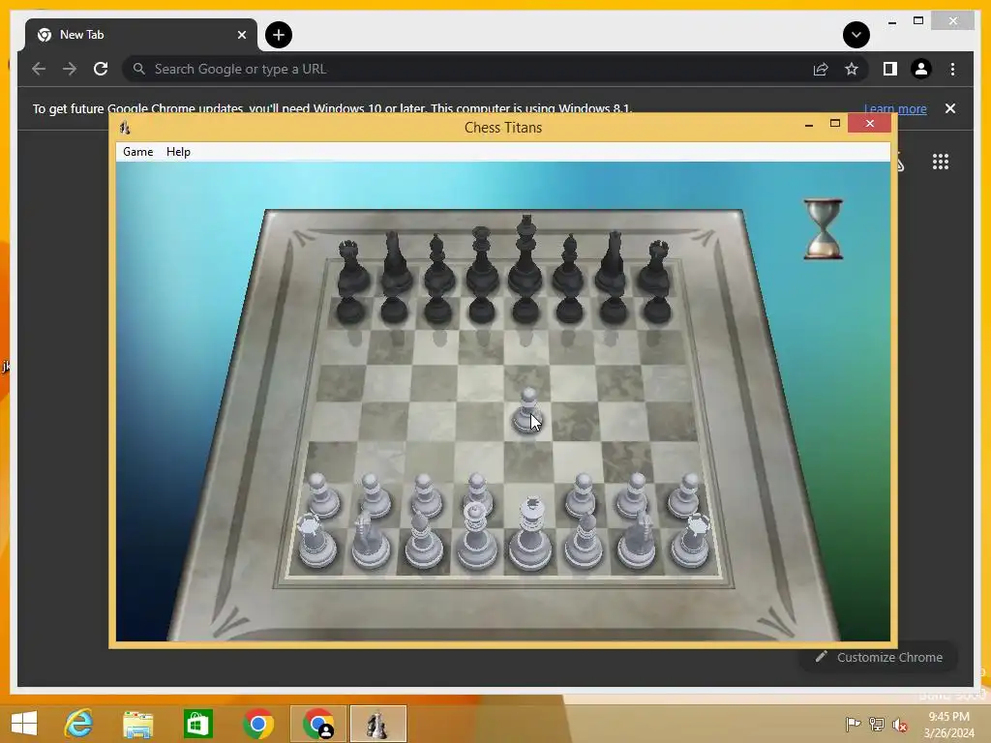Open Chrome side panel
This screenshot has width=991, height=743.
coord(890,69)
